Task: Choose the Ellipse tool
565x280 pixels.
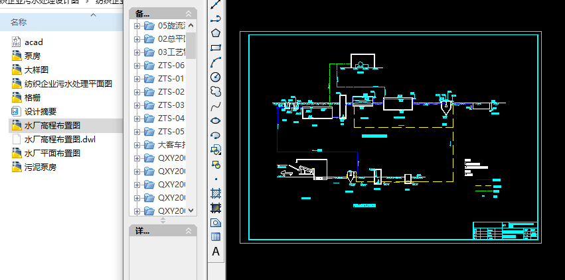Action: point(216,120)
